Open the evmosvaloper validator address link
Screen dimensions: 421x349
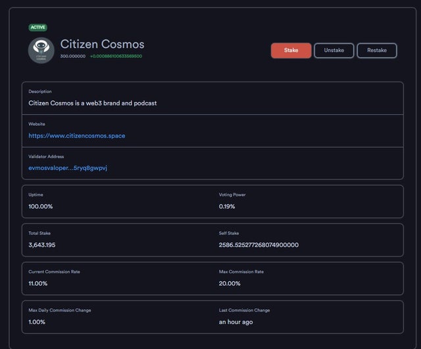(x=68, y=168)
